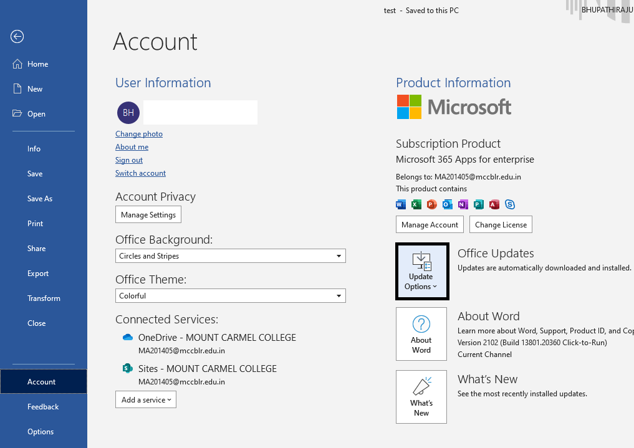Click 'Version 2102 (Build 13801.20360 Click-to-Run)' text
This screenshot has height=448, width=634.
(532, 343)
